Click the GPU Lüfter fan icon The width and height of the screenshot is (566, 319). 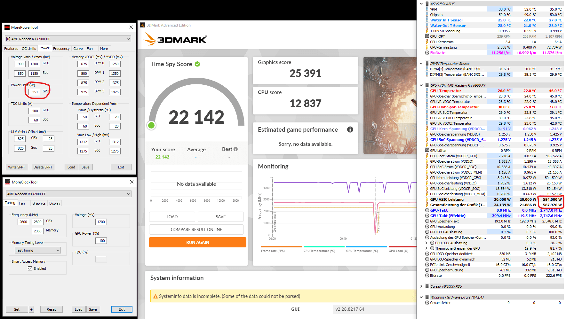427,151
